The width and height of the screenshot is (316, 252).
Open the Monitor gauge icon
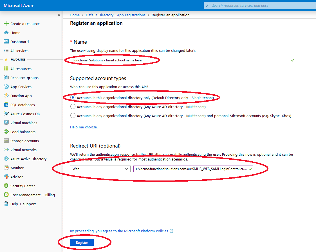(x=6, y=168)
